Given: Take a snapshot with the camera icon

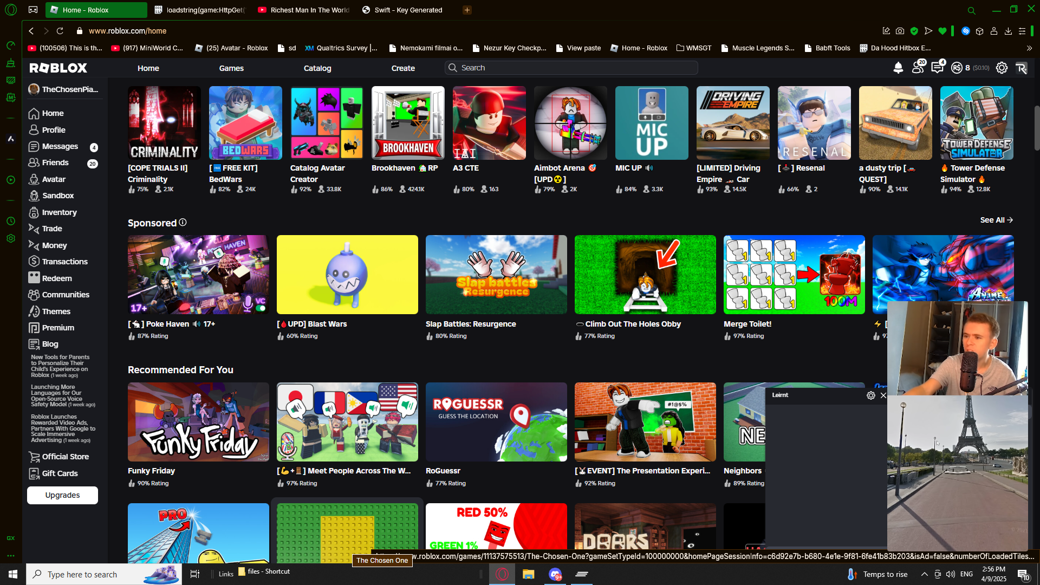Looking at the screenshot, I should point(900,31).
